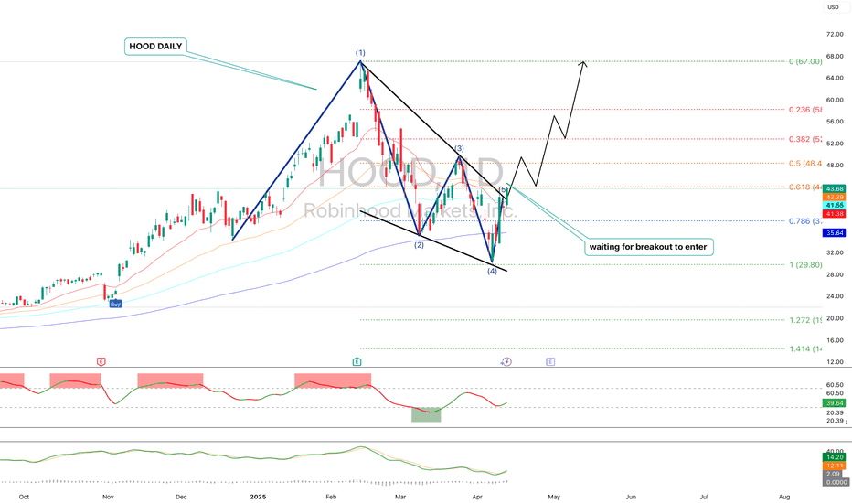Click the 2025 label on time axis

(258, 497)
